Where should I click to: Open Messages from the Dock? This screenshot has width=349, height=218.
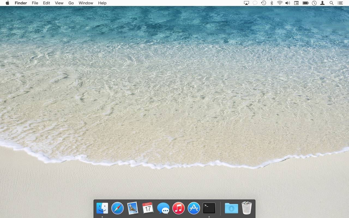163,209
